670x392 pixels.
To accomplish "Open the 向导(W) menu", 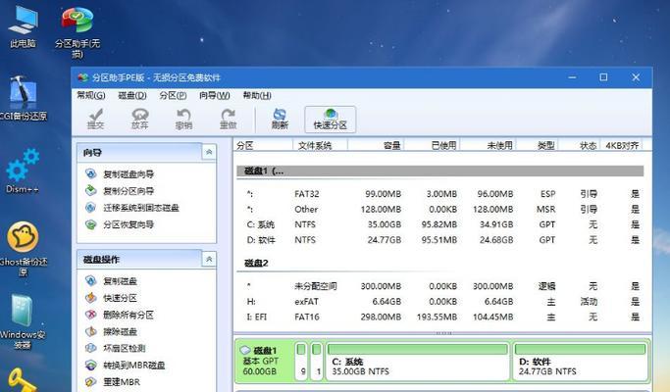I will pyautogui.click(x=215, y=96).
